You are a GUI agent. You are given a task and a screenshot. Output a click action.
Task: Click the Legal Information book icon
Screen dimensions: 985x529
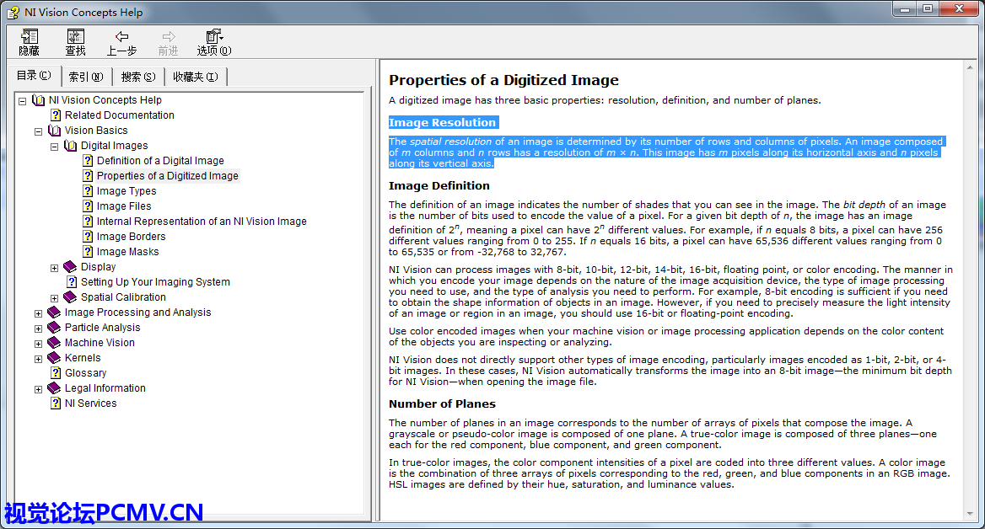coord(54,387)
